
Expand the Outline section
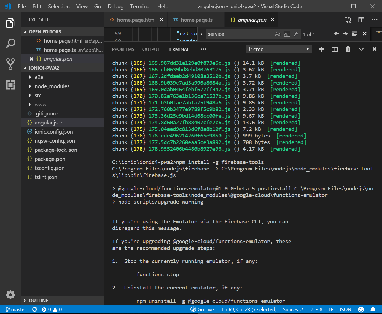(25, 301)
